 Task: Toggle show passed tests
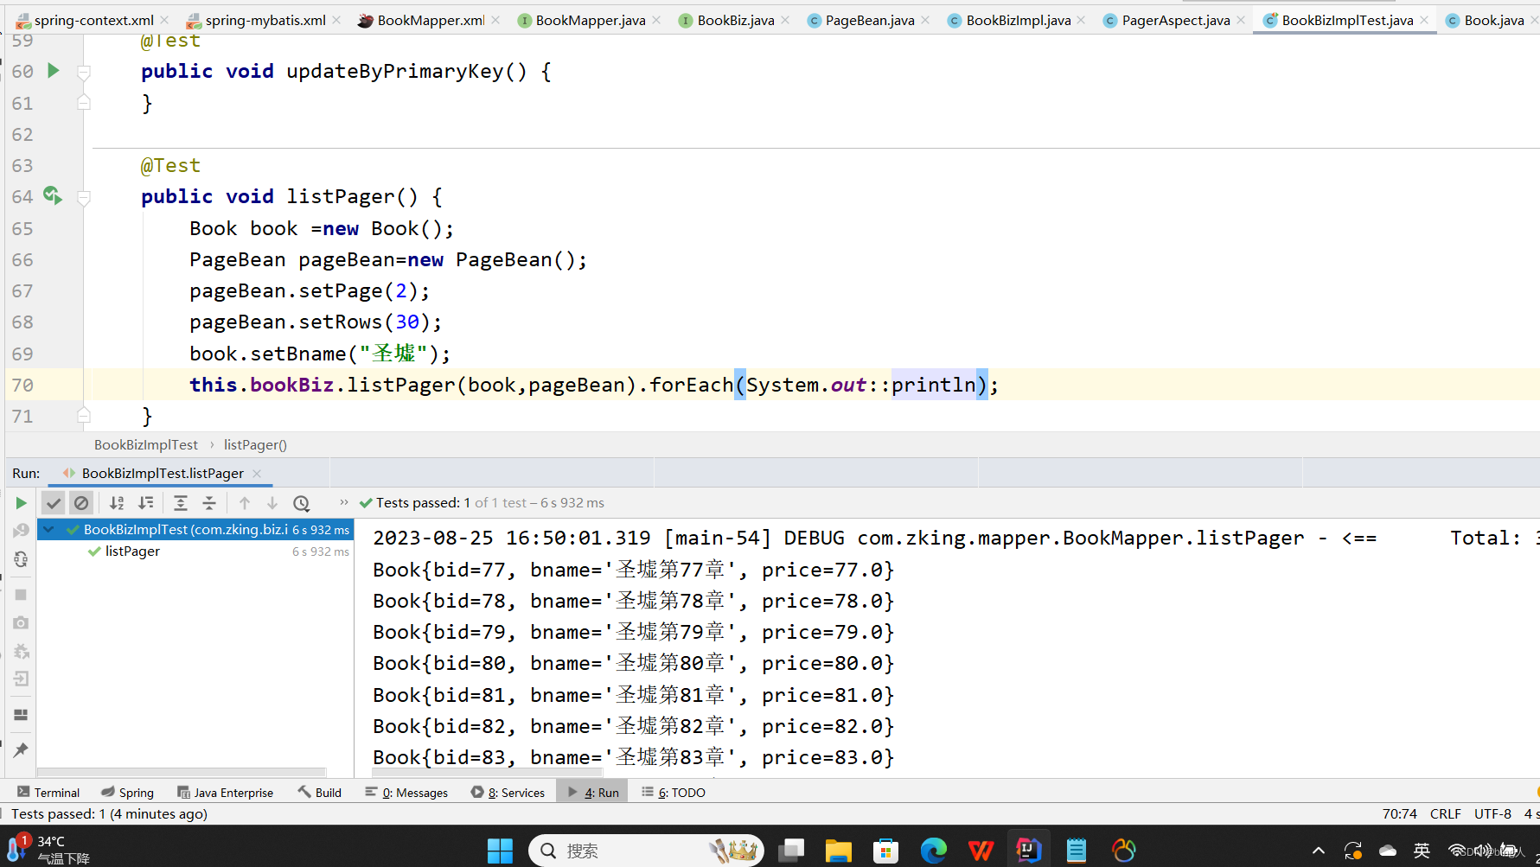(x=54, y=503)
